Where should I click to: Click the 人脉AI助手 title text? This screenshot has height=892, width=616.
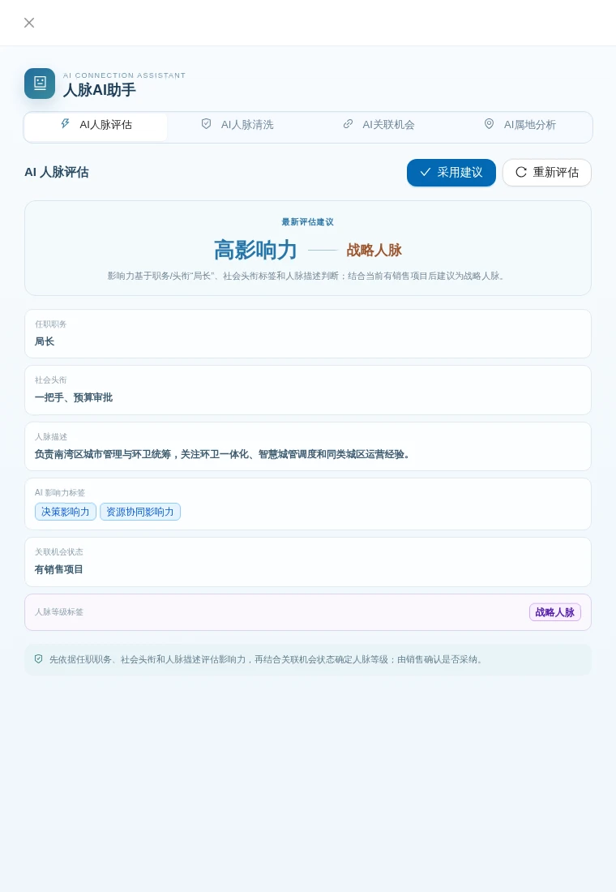[x=100, y=90]
